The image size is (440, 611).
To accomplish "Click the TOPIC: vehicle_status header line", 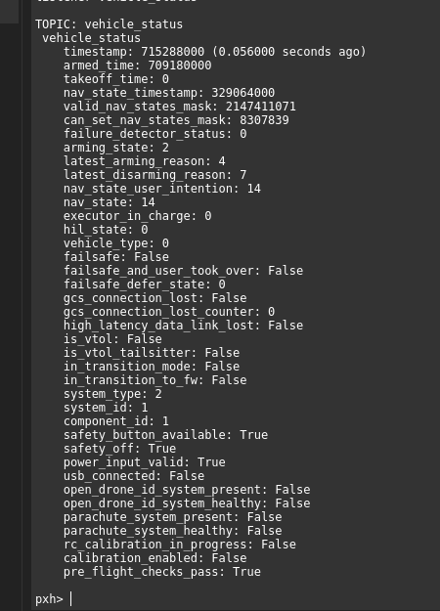I will pos(109,24).
